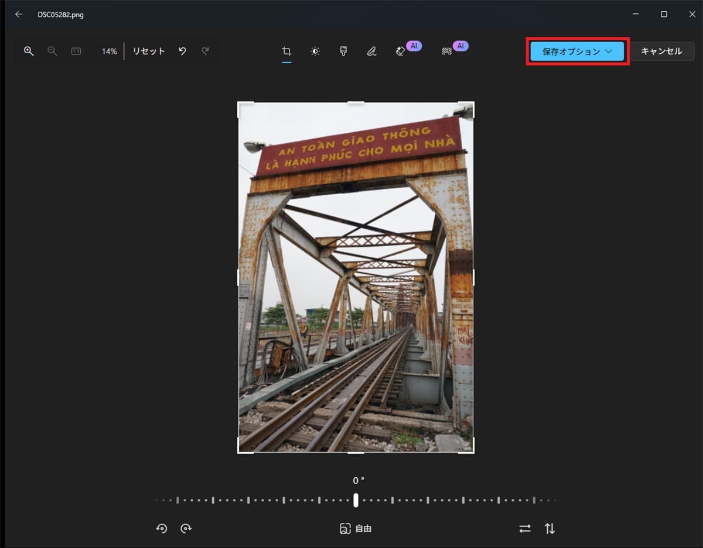Switch to the crop tab
The height and width of the screenshot is (548, 703).
[x=286, y=51]
